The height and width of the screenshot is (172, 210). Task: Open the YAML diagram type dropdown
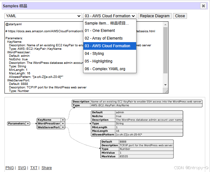tap(43, 16)
